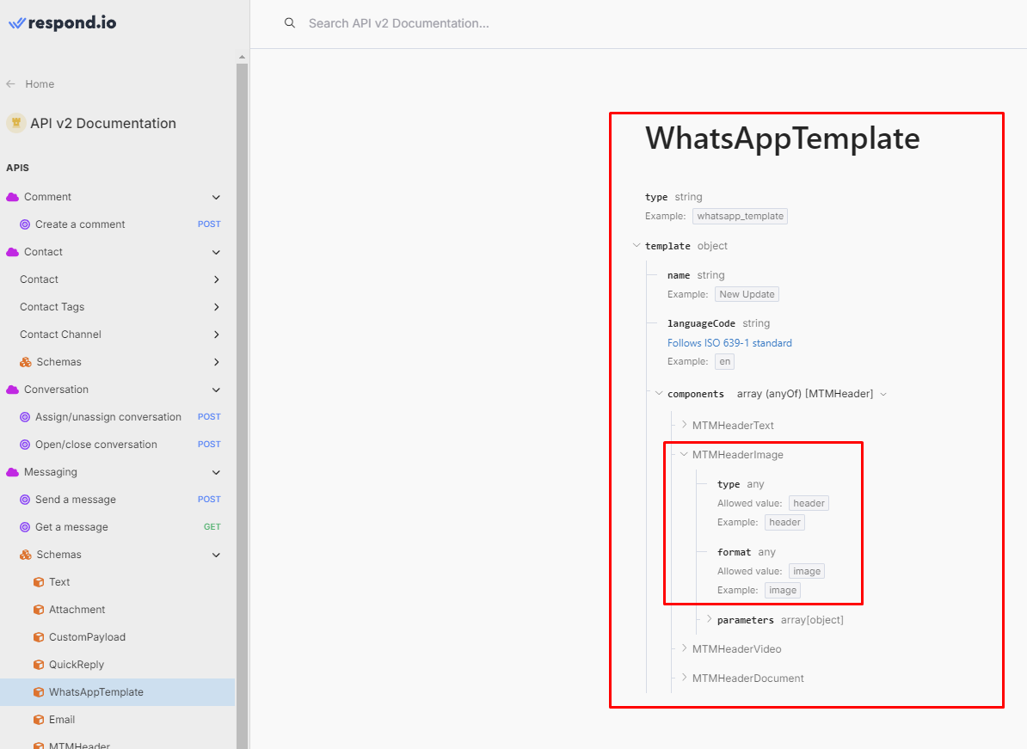1027x749 pixels.
Task: Collapse the Messaging section chevron
Action: (x=216, y=472)
